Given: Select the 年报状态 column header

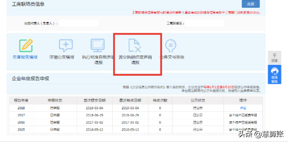Looking at the screenshot, I should [55, 100].
